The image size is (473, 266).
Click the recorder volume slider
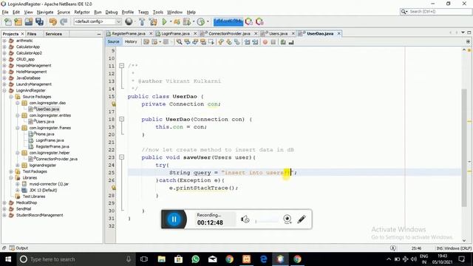pos(267,221)
